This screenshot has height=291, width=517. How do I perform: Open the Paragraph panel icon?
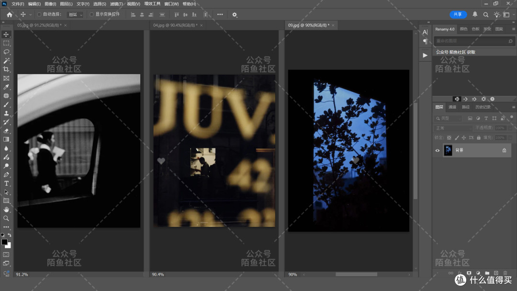(x=425, y=42)
